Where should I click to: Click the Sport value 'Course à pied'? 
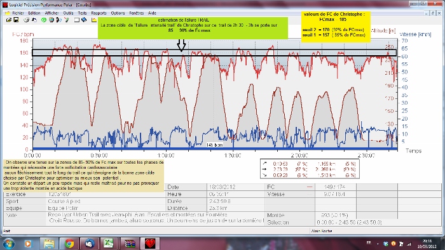tap(64, 201)
